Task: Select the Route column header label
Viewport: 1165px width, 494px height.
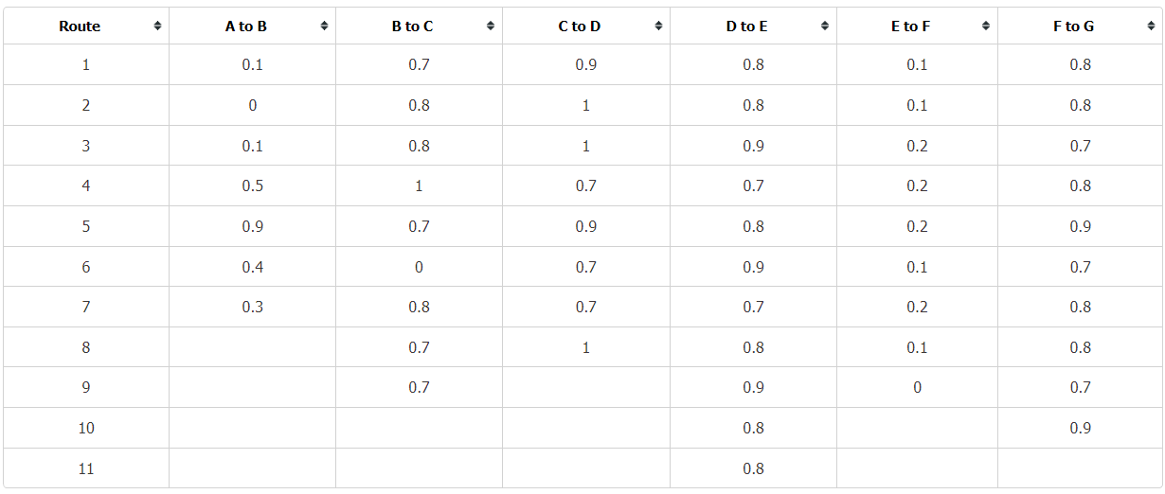Action: click(x=80, y=26)
